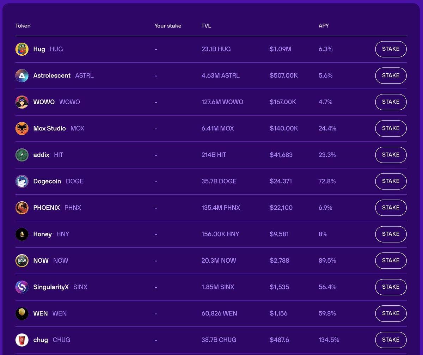Click the 60,826 WEN amount

[219, 313]
